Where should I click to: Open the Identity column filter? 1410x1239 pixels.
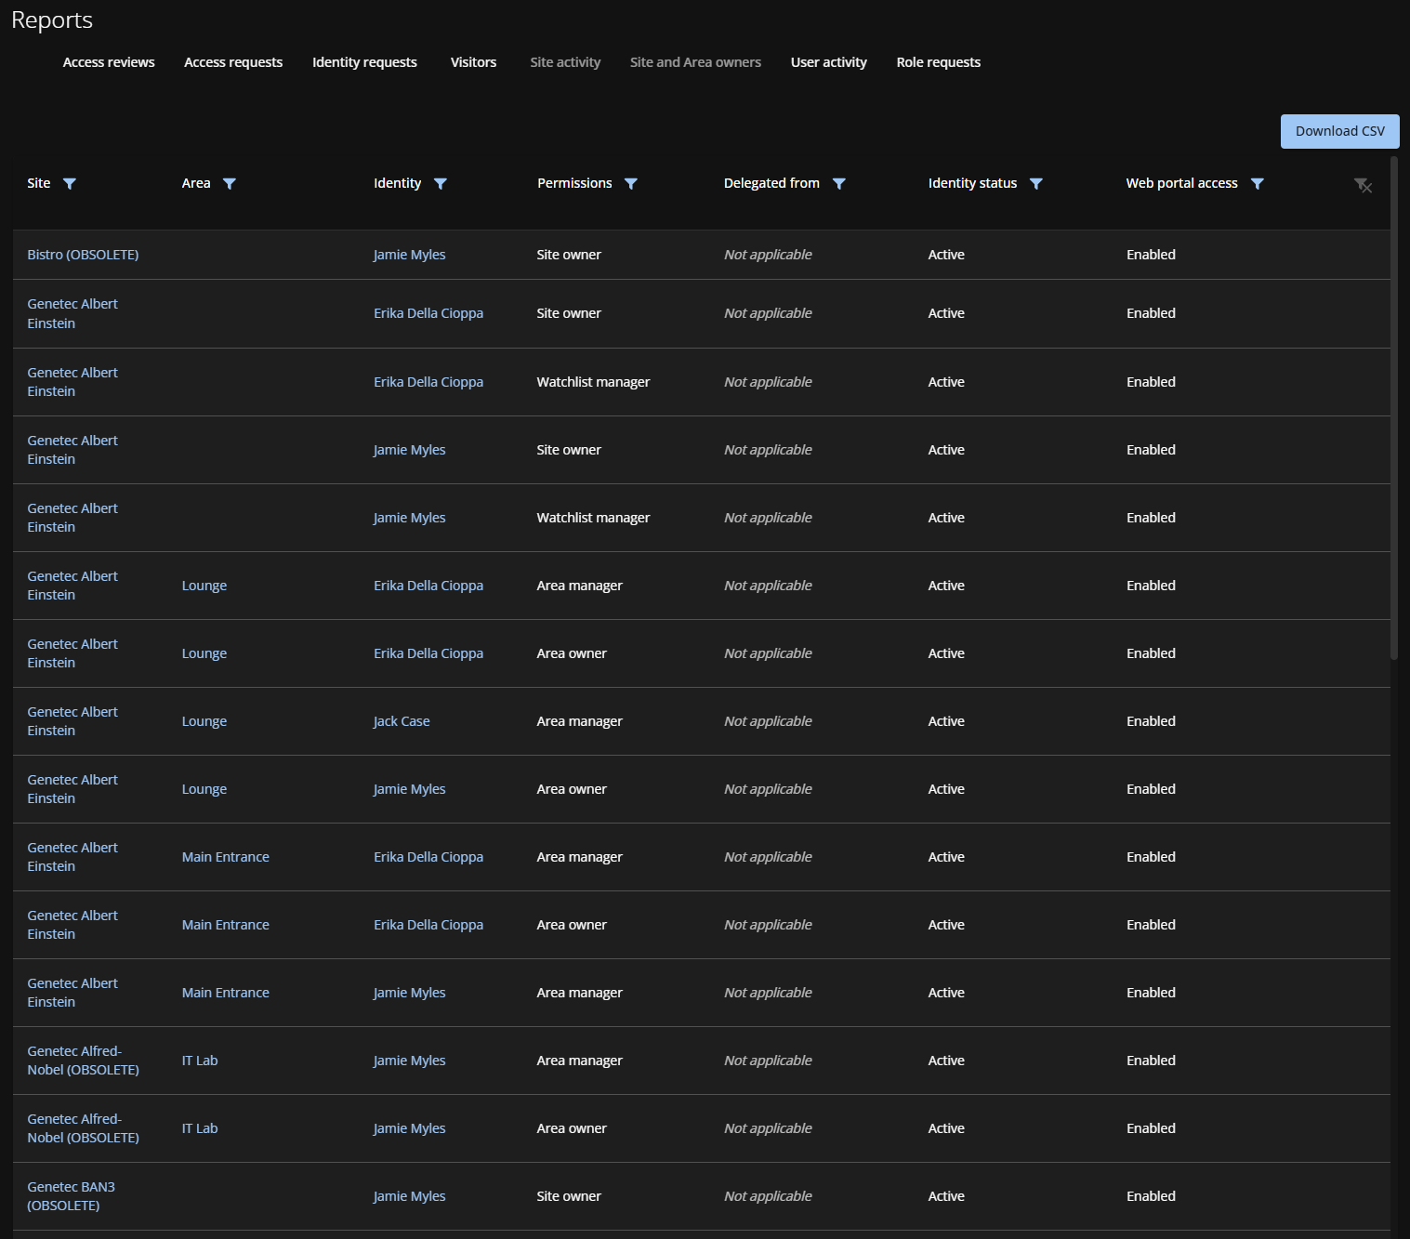click(x=441, y=183)
